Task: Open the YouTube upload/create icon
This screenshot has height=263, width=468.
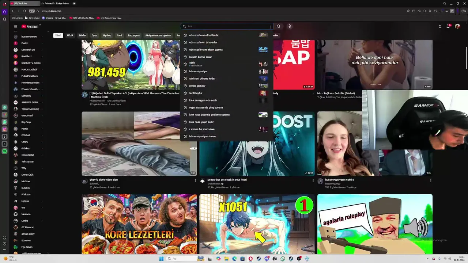Action: point(440,26)
